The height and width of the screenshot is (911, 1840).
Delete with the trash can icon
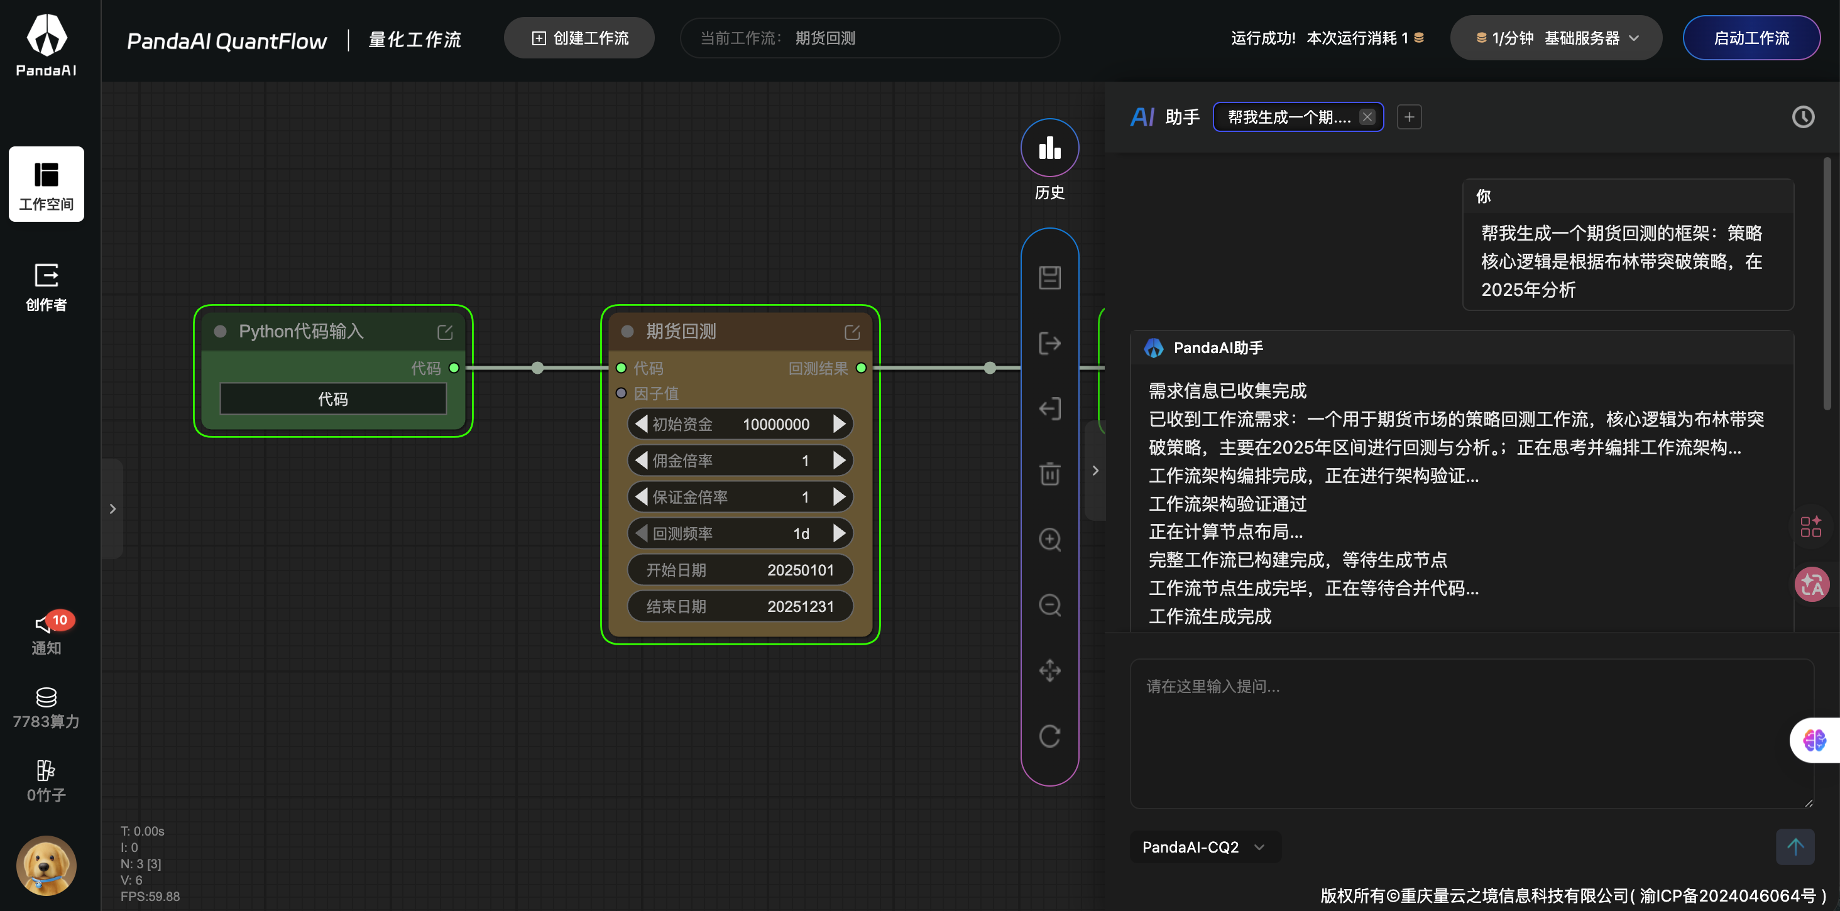(1049, 474)
